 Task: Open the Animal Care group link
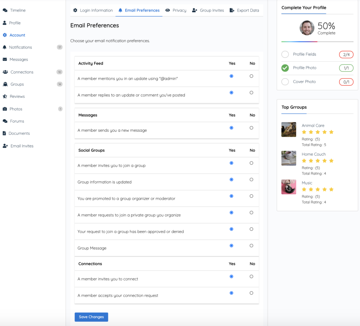[313, 126]
